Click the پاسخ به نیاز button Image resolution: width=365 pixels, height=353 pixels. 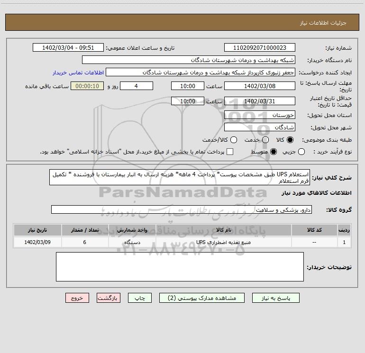click(275, 298)
